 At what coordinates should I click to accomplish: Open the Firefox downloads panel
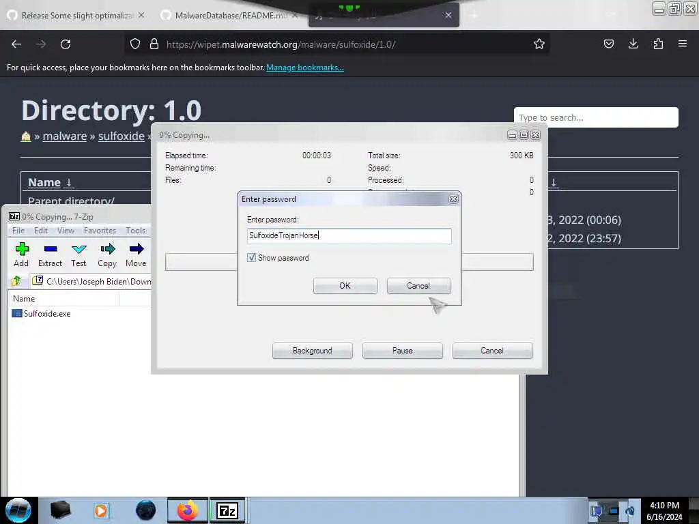(633, 44)
